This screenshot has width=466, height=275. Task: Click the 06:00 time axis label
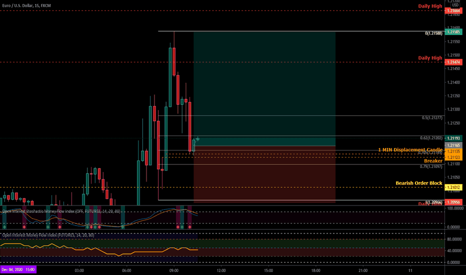(x=126, y=270)
